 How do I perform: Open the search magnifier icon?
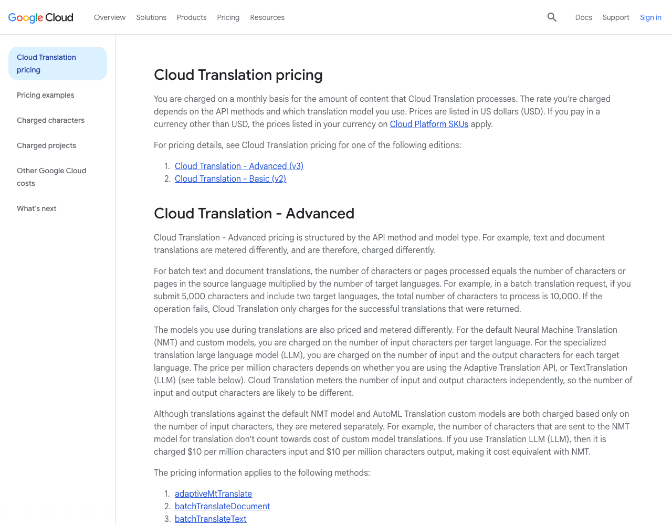[552, 17]
